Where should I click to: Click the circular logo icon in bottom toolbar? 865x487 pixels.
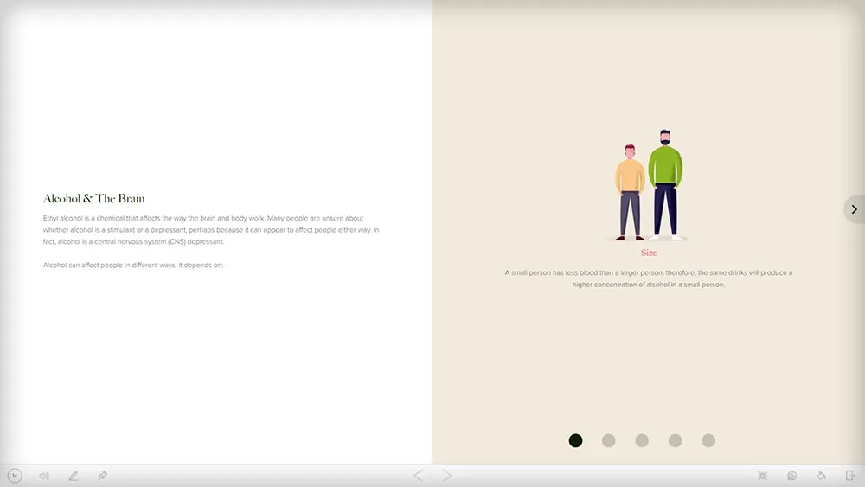tap(15, 476)
